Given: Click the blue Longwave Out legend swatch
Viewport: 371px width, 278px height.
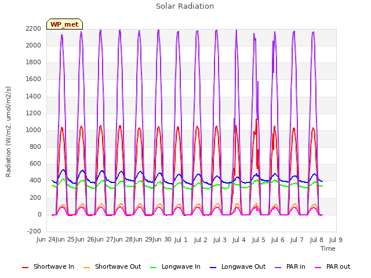Looking at the screenshot, I should click(x=213, y=268).
